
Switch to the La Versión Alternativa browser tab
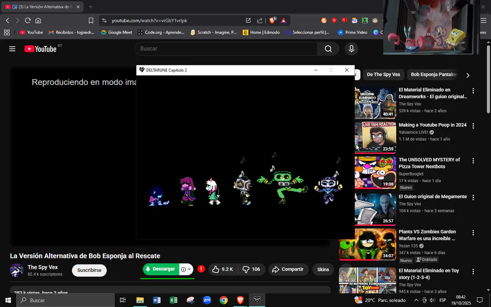[x=42, y=7]
